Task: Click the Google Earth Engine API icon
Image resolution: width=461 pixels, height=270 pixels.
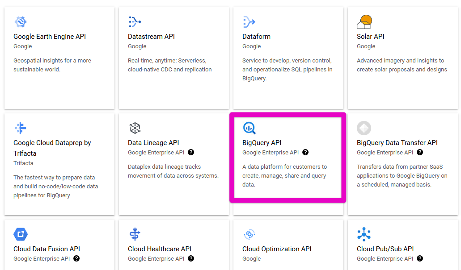Action: (21, 22)
